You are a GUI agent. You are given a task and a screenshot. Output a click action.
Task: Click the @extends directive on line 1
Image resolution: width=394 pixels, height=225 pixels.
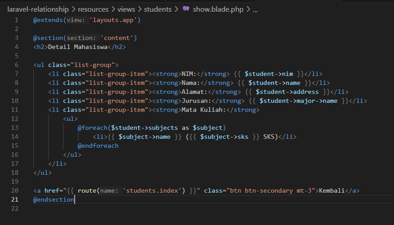48,20
